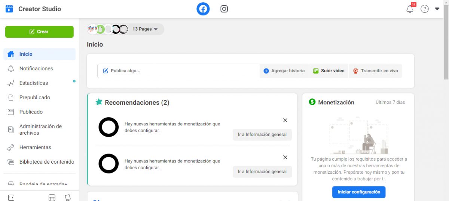Switch to the Facebook platform icon
The width and height of the screenshot is (449, 201).
pyautogui.click(x=203, y=9)
